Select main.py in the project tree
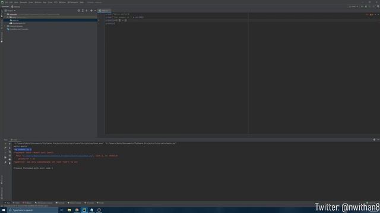The image size is (380, 213). point(14,20)
